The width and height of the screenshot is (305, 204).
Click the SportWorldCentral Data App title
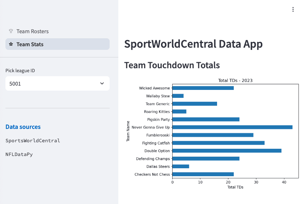(193, 44)
